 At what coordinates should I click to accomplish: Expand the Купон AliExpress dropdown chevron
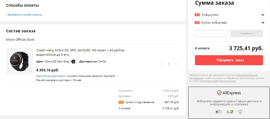[263, 23]
